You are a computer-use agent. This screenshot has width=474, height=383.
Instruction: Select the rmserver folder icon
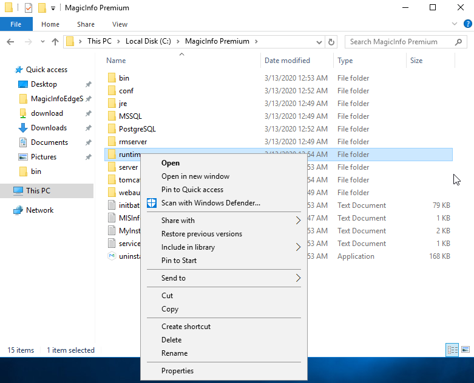click(112, 141)
